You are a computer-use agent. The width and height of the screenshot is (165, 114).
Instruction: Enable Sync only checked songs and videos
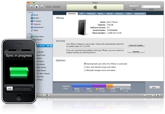85,67
